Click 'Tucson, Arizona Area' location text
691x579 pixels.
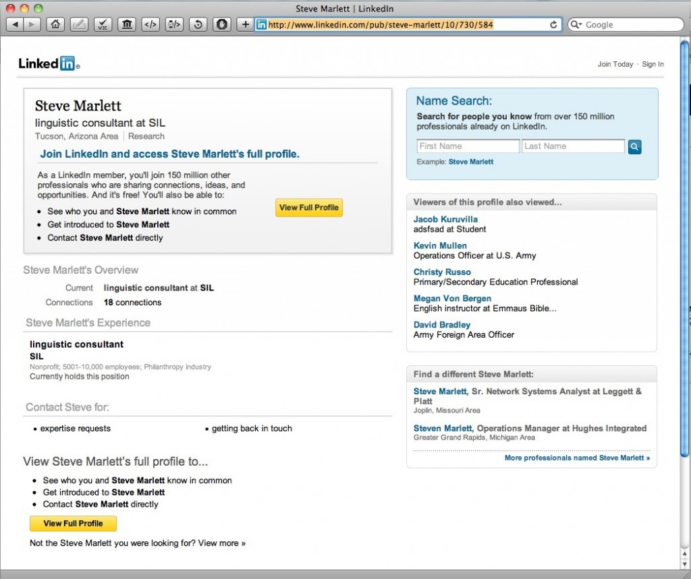pyautogui.click(x=77, y=136)
